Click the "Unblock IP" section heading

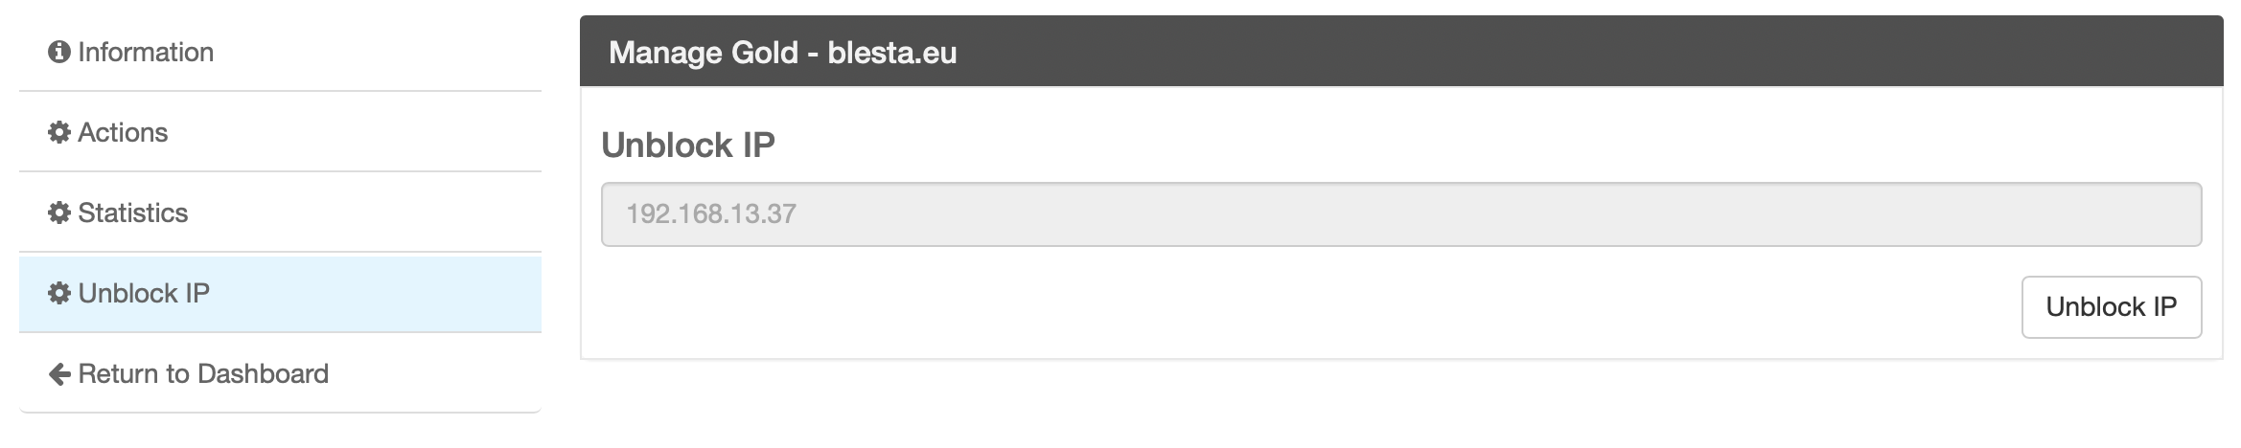(x=687, y=146)
